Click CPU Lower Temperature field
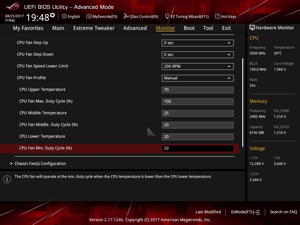Image resolution: width=300 pixels, height=225 pixels. (197, 137)
